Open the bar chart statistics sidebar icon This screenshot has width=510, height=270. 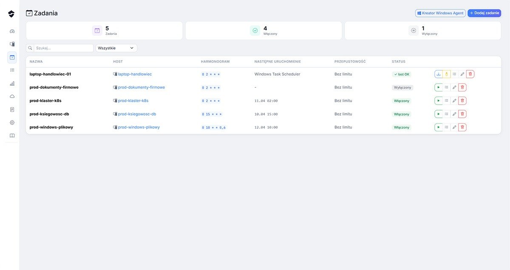12,84
